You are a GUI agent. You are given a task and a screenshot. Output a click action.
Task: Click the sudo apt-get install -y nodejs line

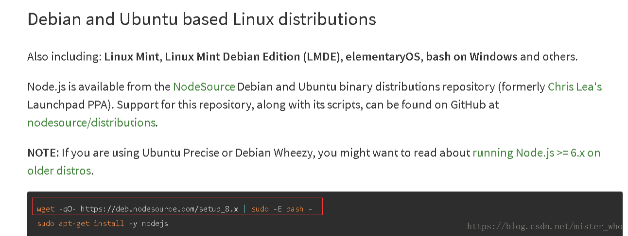pos(103,224)
